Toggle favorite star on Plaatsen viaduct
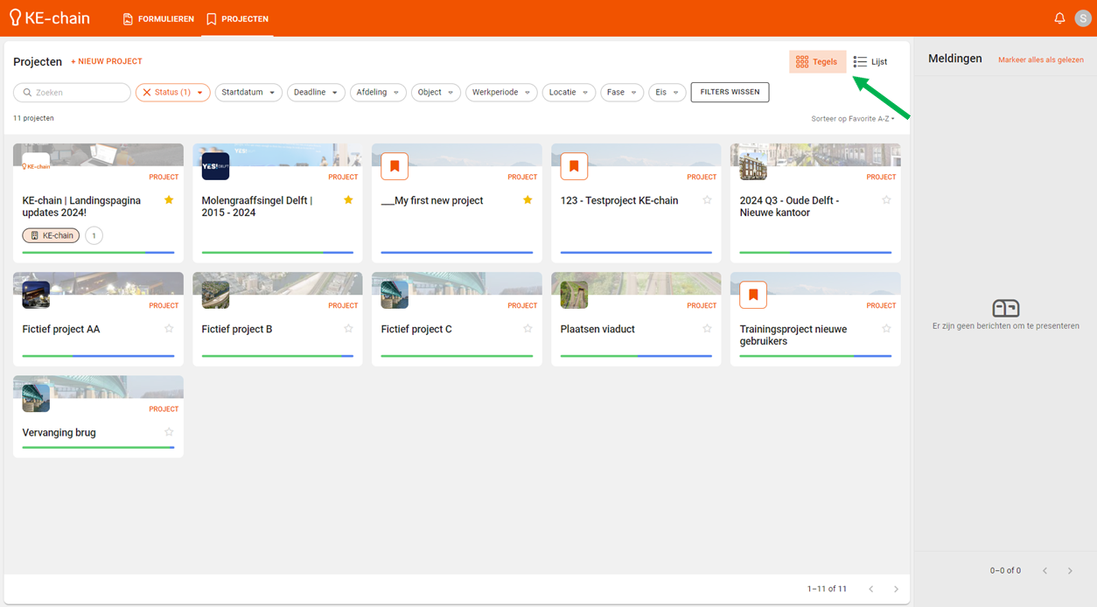Viewport: 1097px width, 607px height. [x=707, y=329]
